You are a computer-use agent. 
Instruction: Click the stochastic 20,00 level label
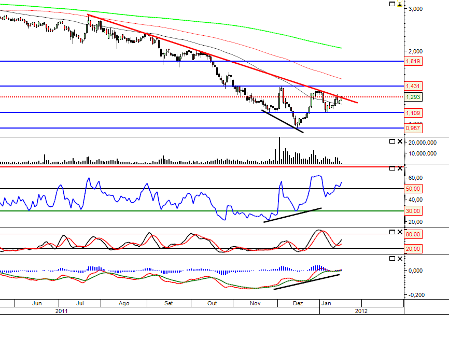tap(413, 249)
